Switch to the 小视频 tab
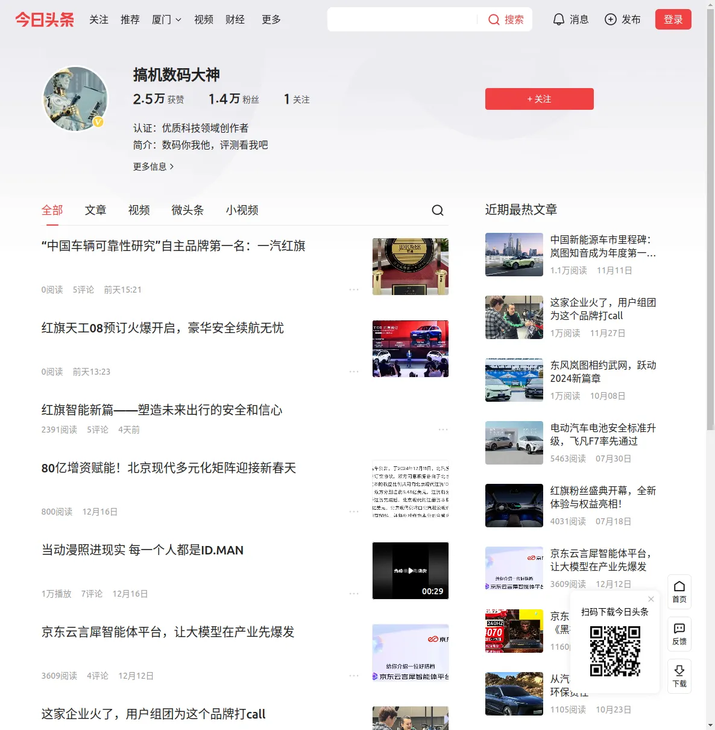The image size is (715, 730). pyautogui.click(x=242, y=210)
